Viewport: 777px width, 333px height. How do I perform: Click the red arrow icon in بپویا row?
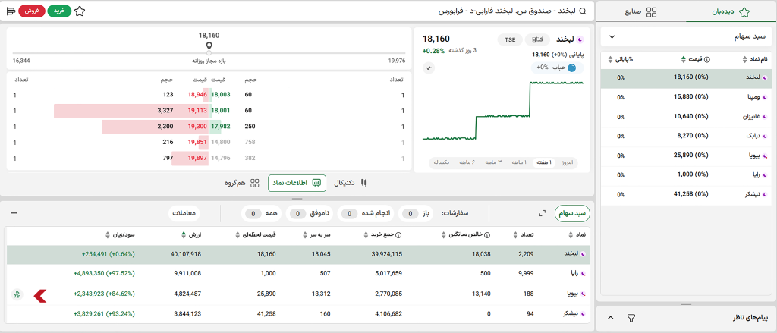click(x=40, y=293)
